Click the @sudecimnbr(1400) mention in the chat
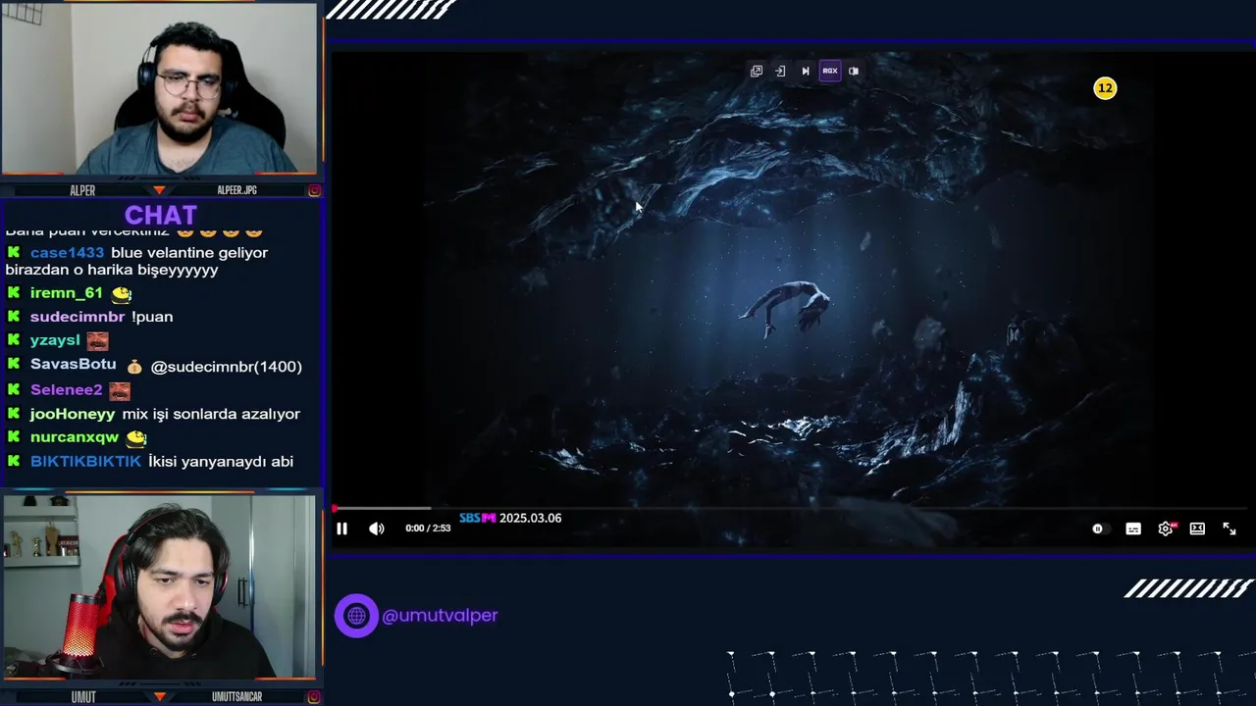The height and width of the screenshot is (706, 1256). (x=227, y=367)
